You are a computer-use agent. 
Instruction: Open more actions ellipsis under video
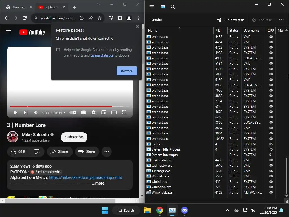(107, 152)
